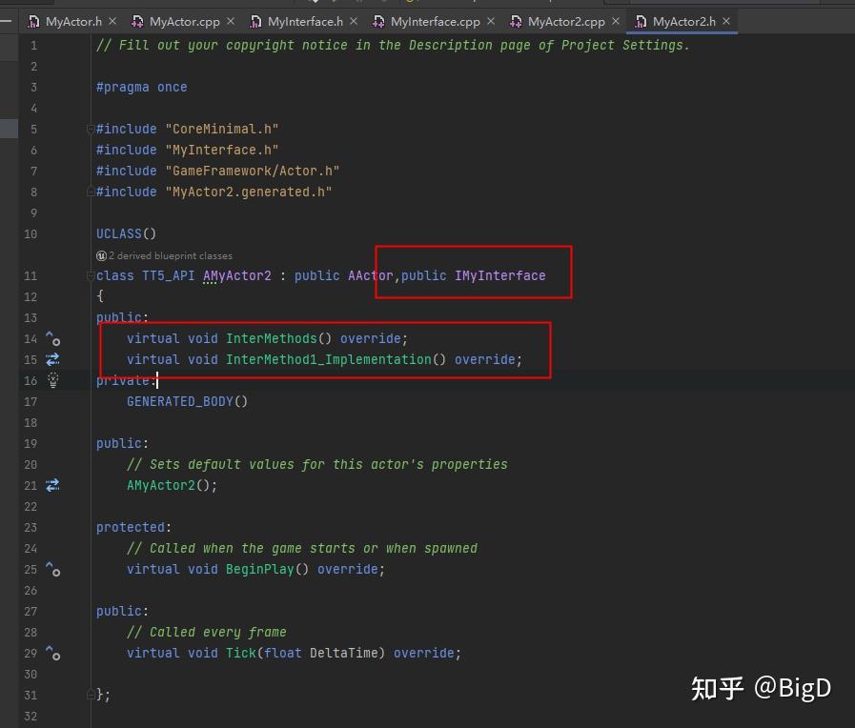
Task: Toggle the fold marker at line 8
Action: click(90, 192)
